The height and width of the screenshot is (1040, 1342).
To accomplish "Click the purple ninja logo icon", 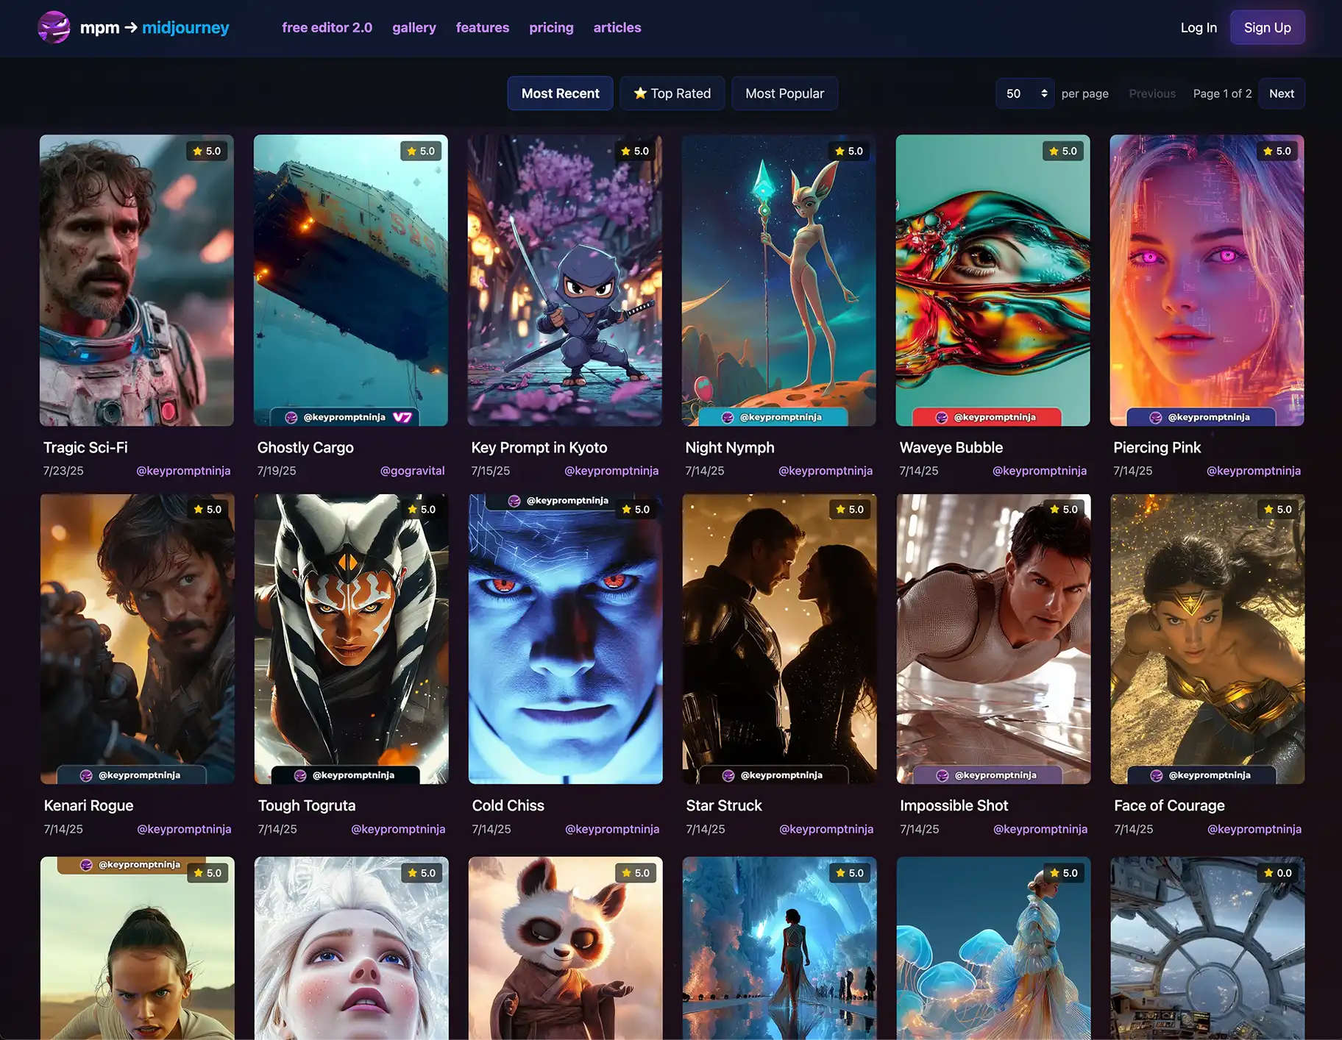I will (54, 27).
